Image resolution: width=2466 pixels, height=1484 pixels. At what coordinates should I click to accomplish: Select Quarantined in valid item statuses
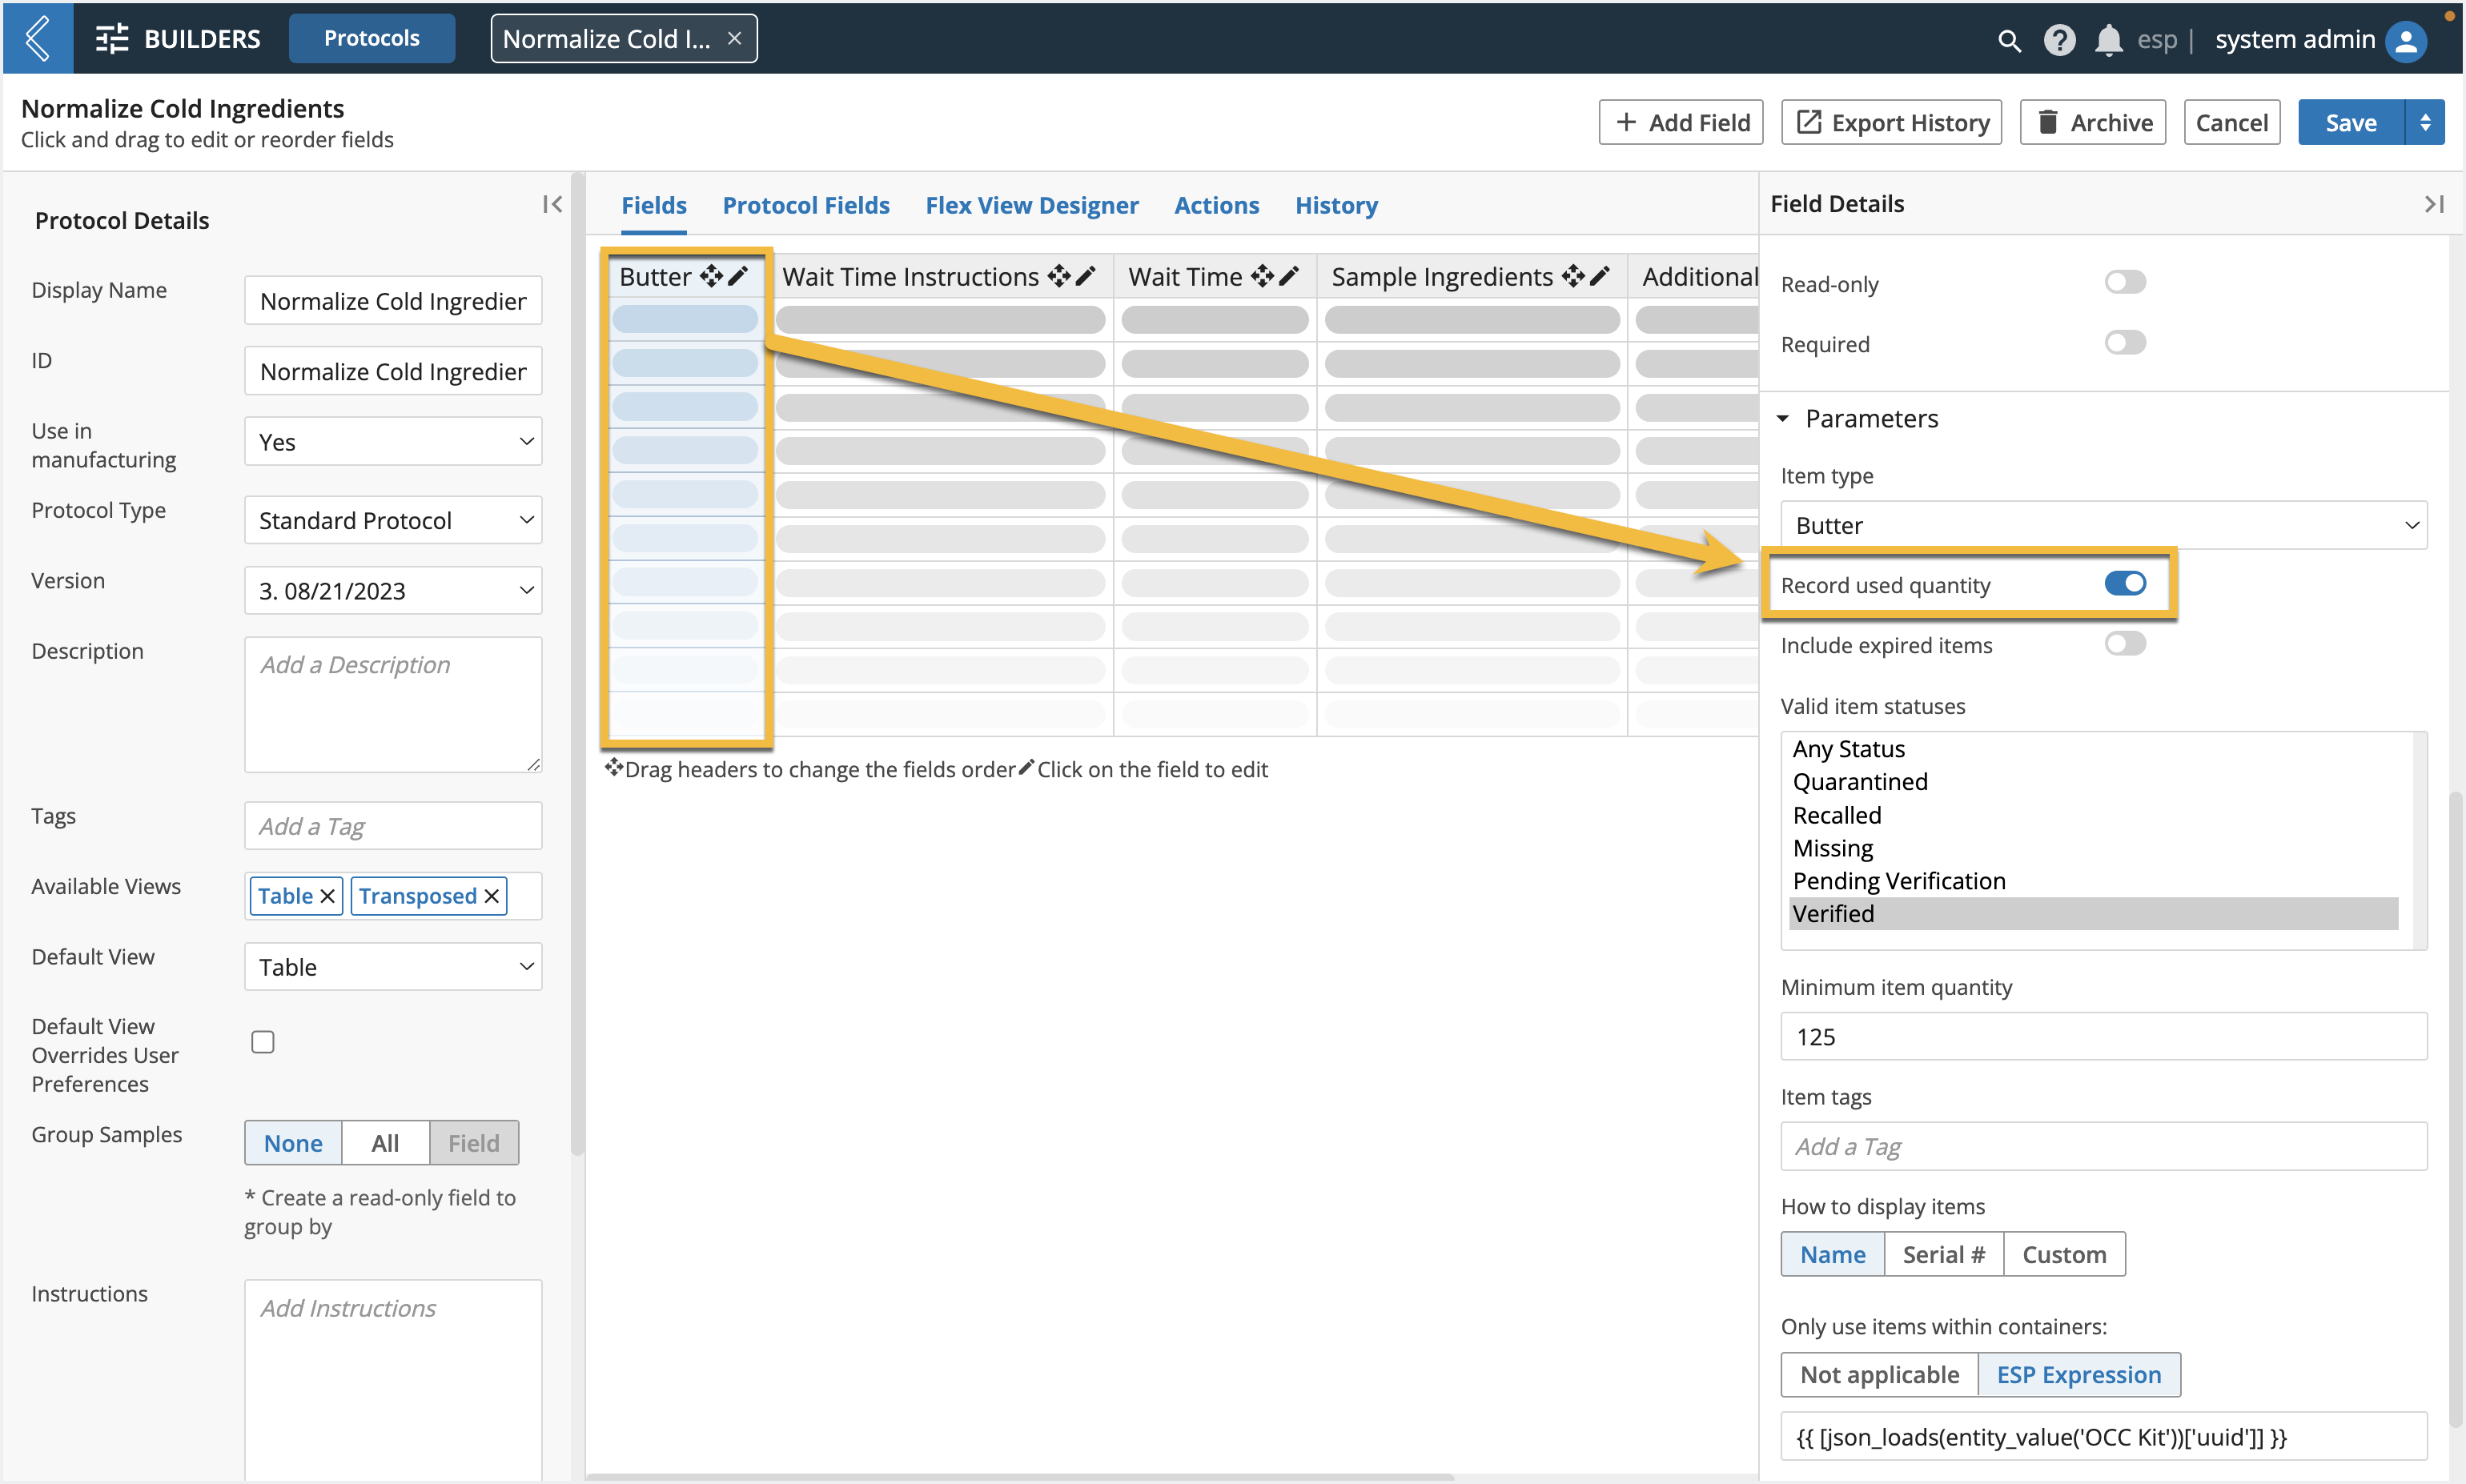click(2093, 782)
